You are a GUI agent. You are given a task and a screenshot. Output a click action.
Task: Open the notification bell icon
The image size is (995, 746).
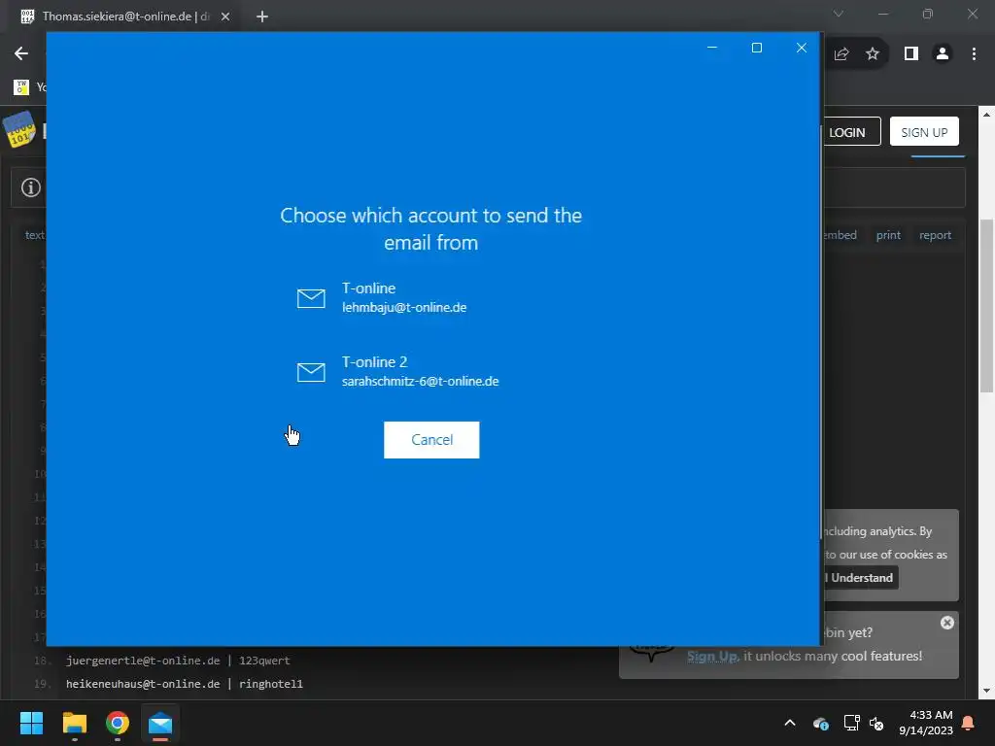[969, 723]
